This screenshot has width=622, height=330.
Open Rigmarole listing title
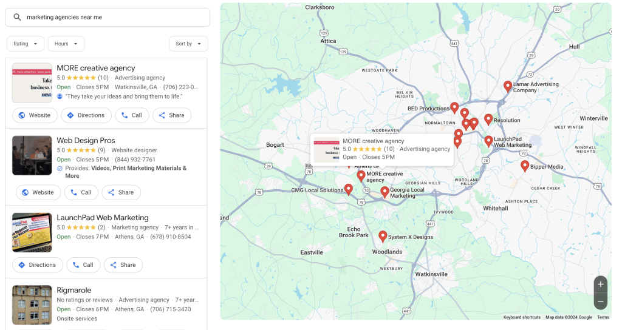click(73, 291)
